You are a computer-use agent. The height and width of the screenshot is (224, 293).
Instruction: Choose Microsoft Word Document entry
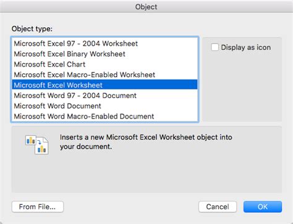click(104, 106)
